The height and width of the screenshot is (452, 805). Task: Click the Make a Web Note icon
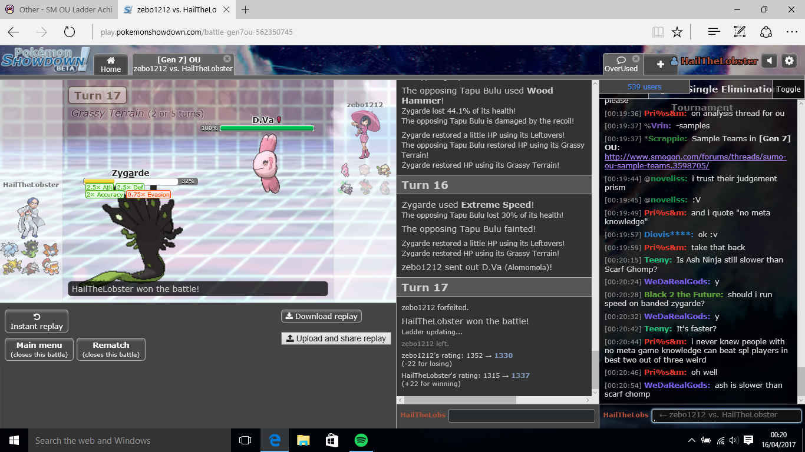click(x=740, y=32)
